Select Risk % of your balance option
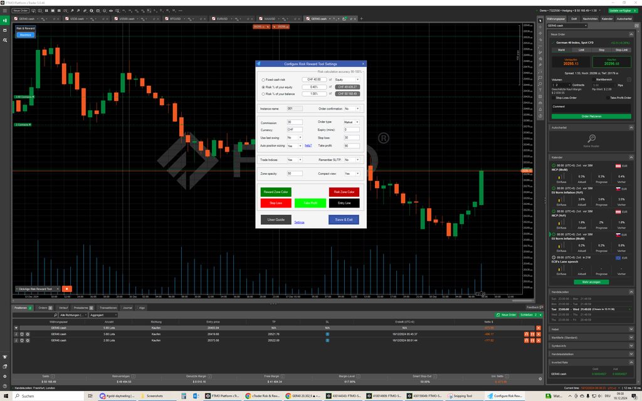This screenshot has width=642, height=401. [x=263, y=94]
